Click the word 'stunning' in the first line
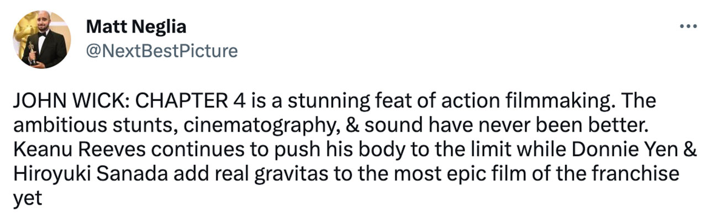The width and height of the screenshot is (707, 214). pos(318,102)
